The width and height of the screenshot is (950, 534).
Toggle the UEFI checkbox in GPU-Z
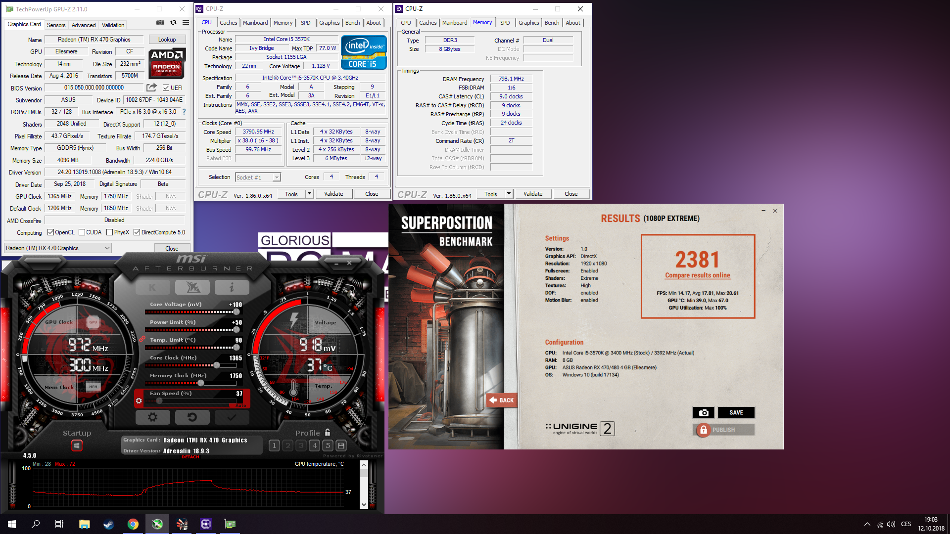click(166, 88)
